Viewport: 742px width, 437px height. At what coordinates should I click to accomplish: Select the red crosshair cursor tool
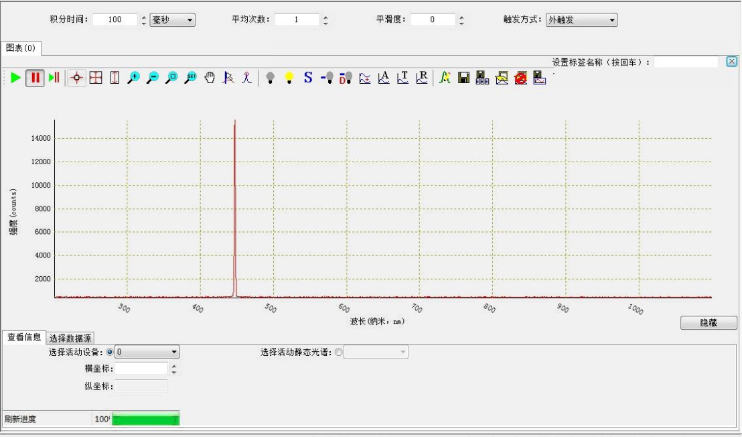(x=77, y=78)
